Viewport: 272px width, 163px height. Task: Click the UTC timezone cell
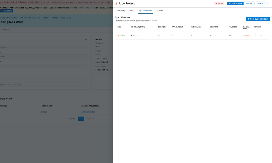pyautogui.click(x=231, y=35)
